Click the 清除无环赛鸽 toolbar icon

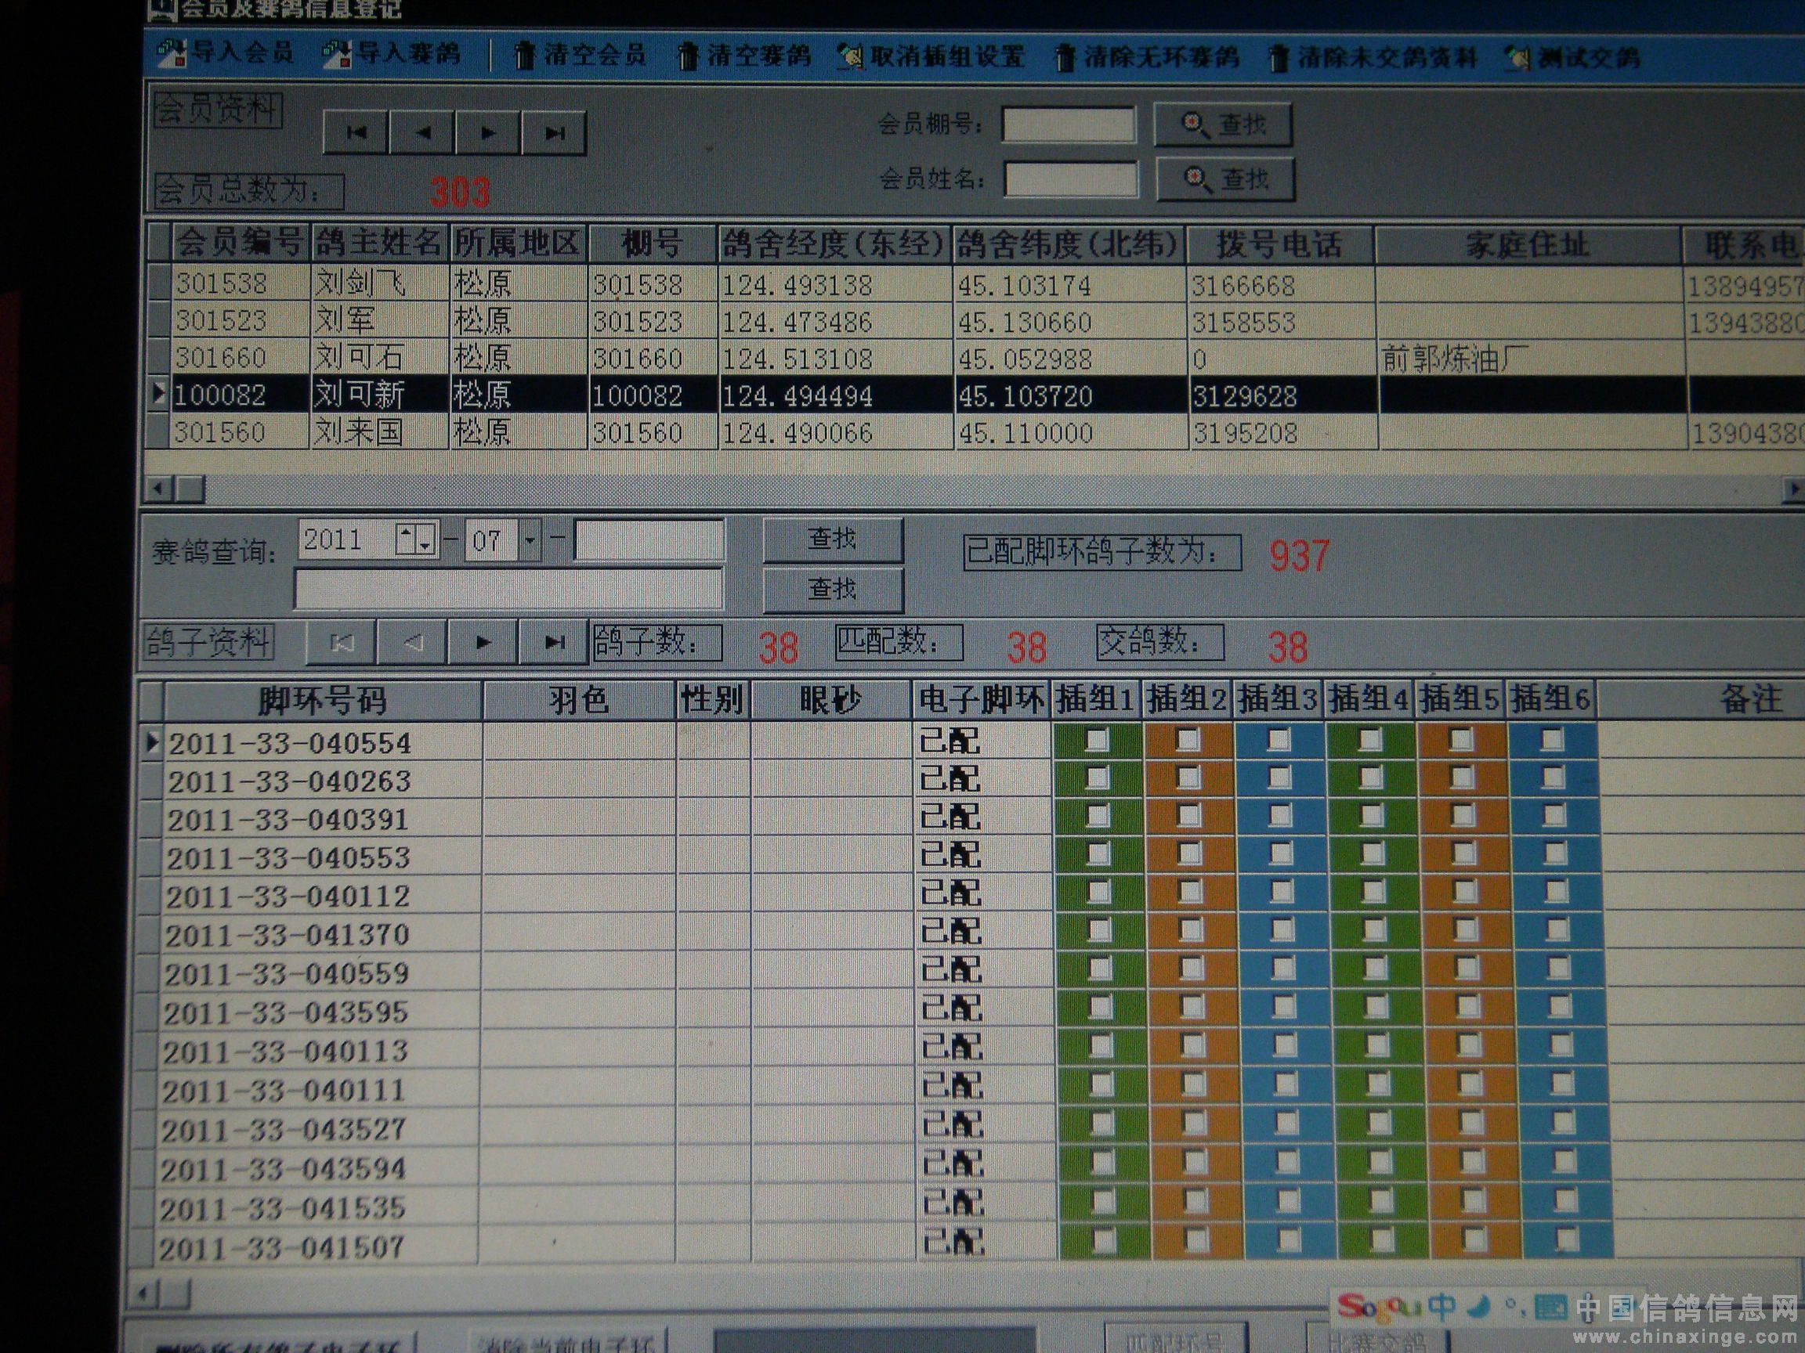point(1064,58)
